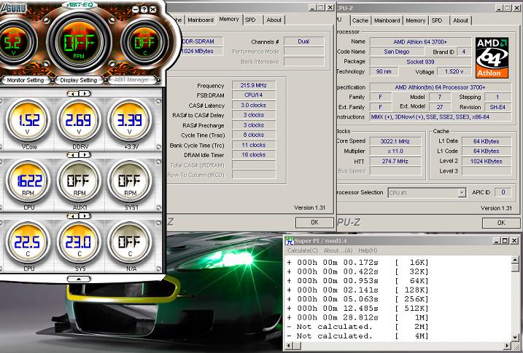Collapse the uGuru panel with the bottom up arrow
523x353 pixels.
pos(79,279)
